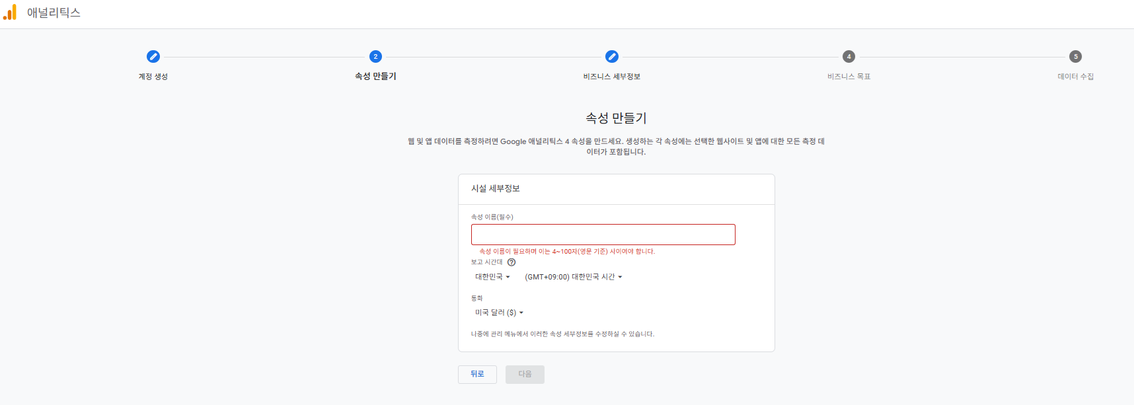
Task: Click the 나중에 관리 메뉴에서 note text
Action: (x=562, y=334)
